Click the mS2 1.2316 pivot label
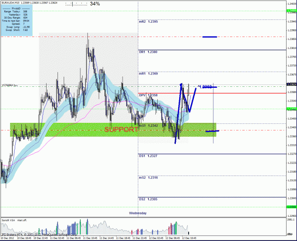This screenshot has height=241, width=297. click(148, 177)
